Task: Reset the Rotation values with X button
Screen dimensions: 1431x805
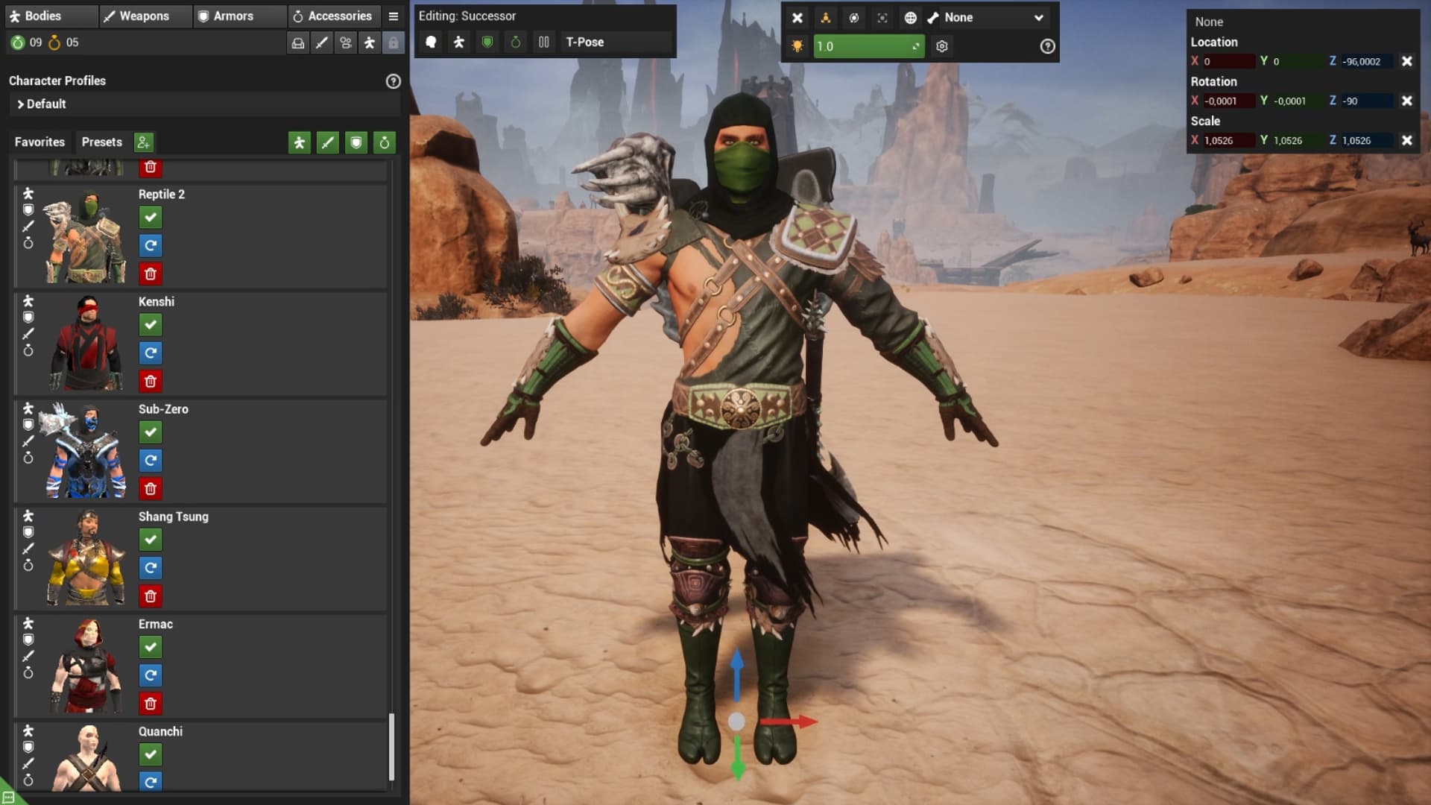Action: (x=1406, y=101)
